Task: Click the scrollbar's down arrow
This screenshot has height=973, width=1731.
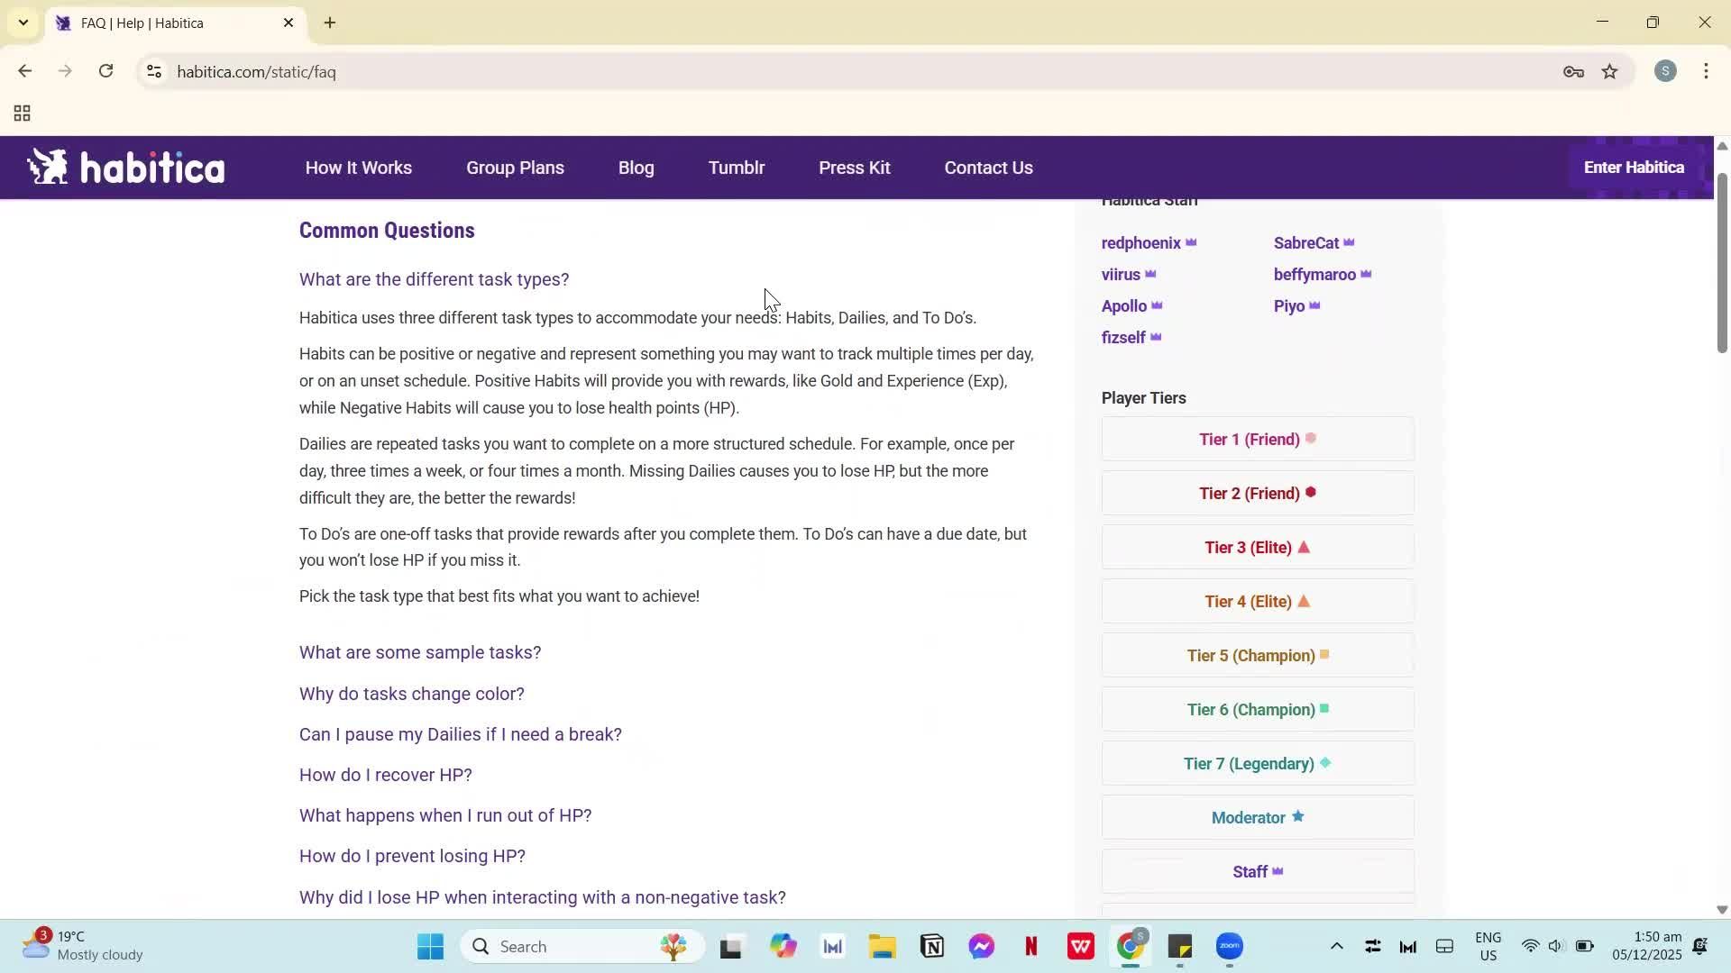Action: click(1721, 910)
